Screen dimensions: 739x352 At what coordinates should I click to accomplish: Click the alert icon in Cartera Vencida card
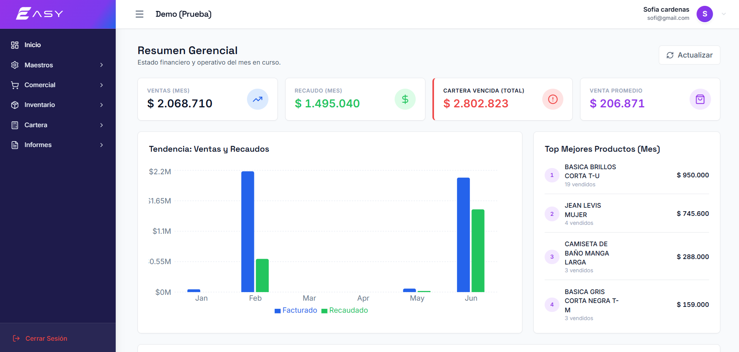coord(553,99)
